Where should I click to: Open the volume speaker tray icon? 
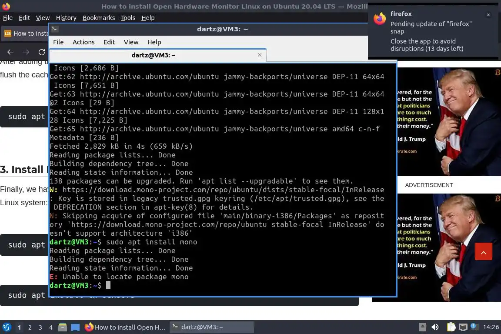point(435,327)
